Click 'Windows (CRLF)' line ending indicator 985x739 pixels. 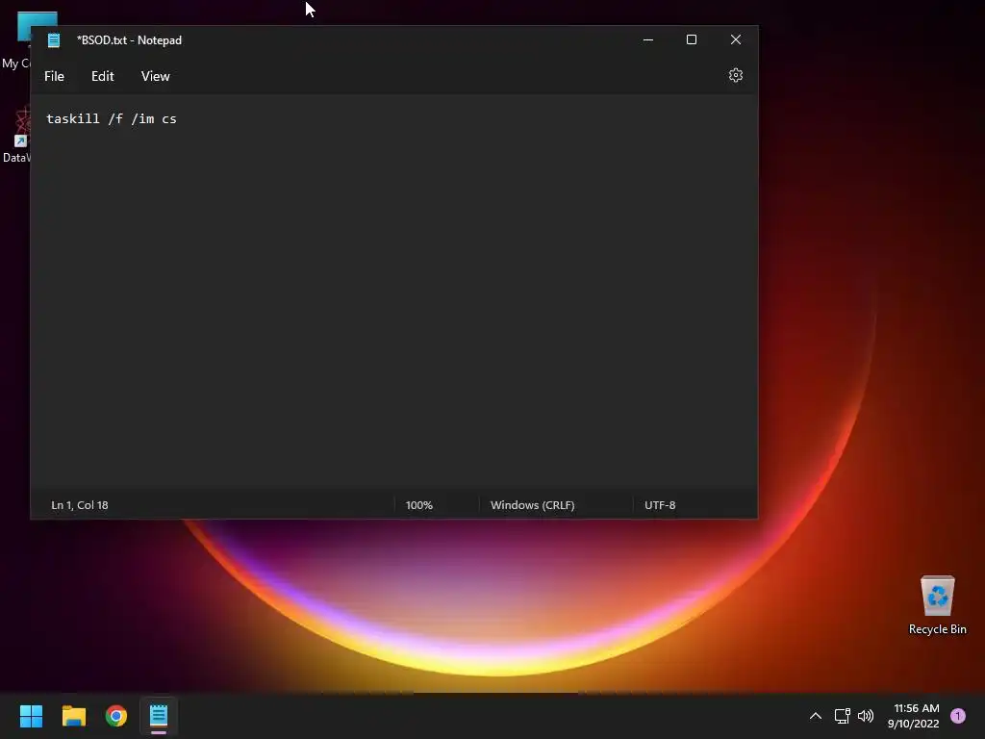532,505
